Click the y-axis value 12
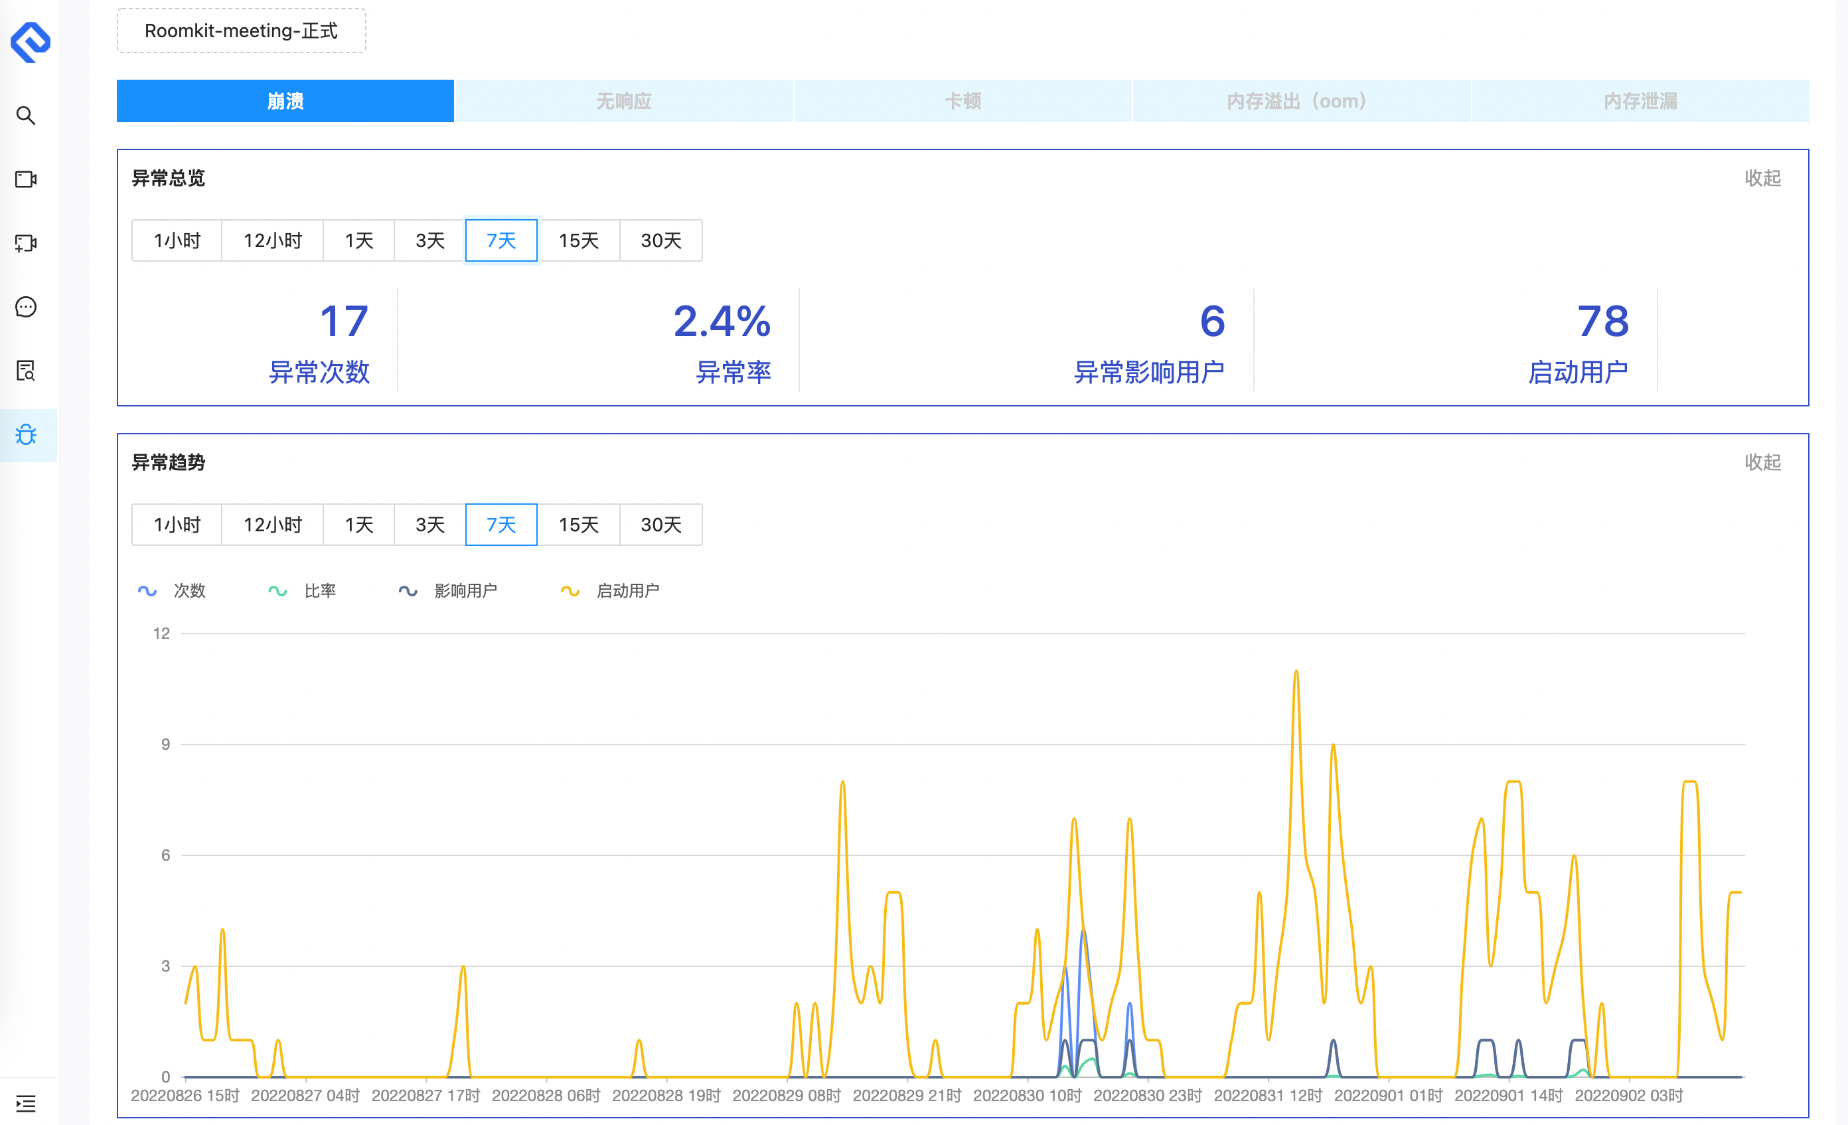 coord(161,634)
